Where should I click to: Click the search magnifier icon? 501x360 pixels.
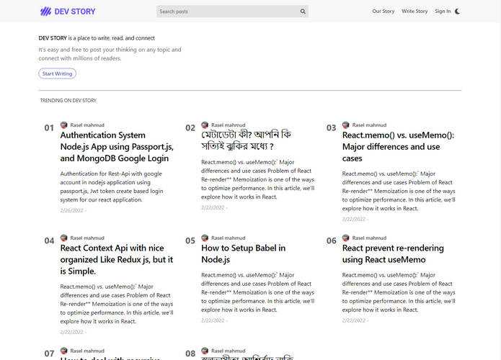click(303, 12)
